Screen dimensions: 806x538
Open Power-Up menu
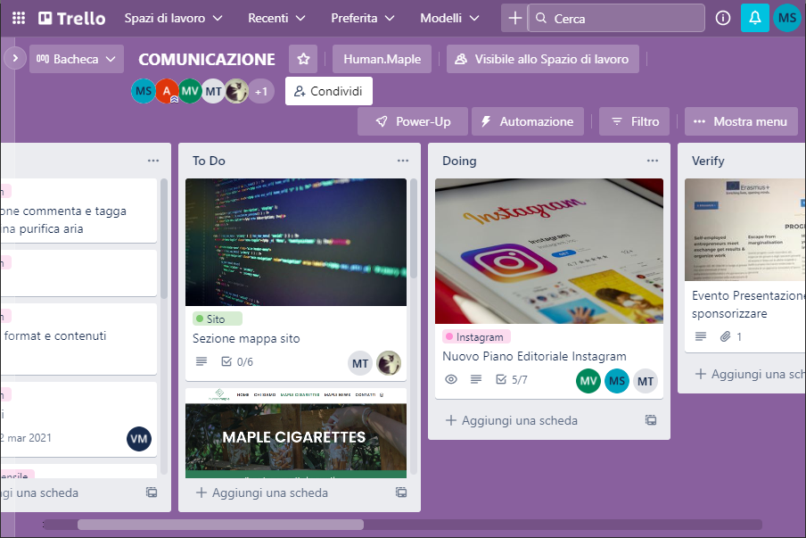point(413,121)
